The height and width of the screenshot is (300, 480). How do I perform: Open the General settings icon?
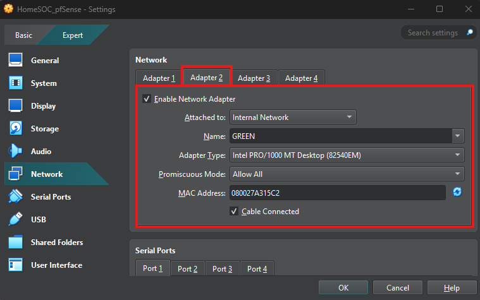click(x=16, y=61)
